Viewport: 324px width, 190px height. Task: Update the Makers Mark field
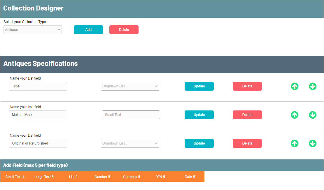click(199, 115)
